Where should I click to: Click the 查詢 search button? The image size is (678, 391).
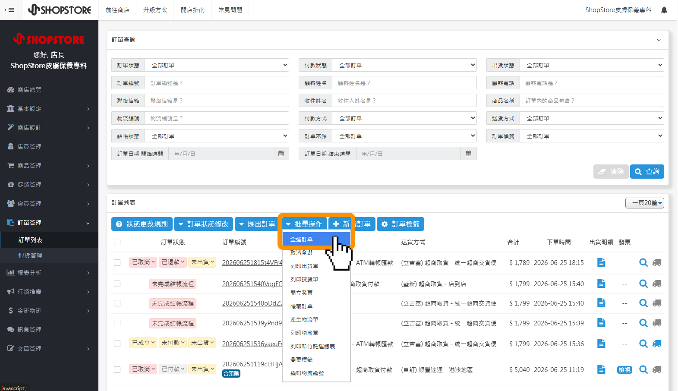pos(647,171)
